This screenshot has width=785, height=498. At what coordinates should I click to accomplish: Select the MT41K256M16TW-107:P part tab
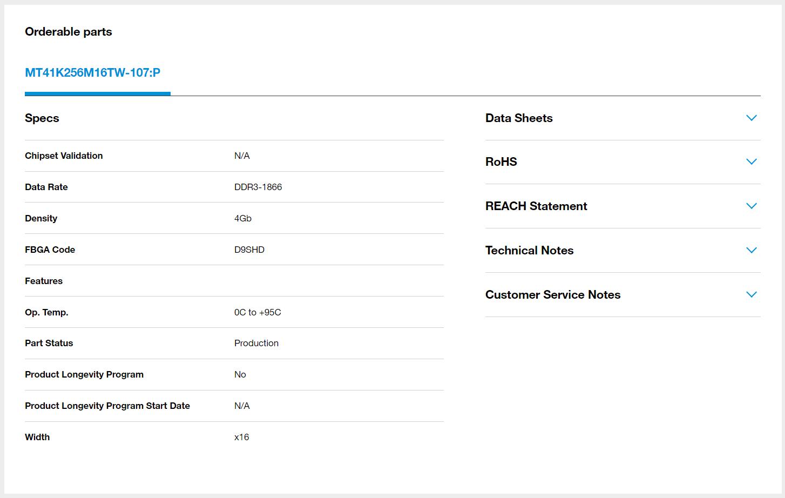point(92,73)
